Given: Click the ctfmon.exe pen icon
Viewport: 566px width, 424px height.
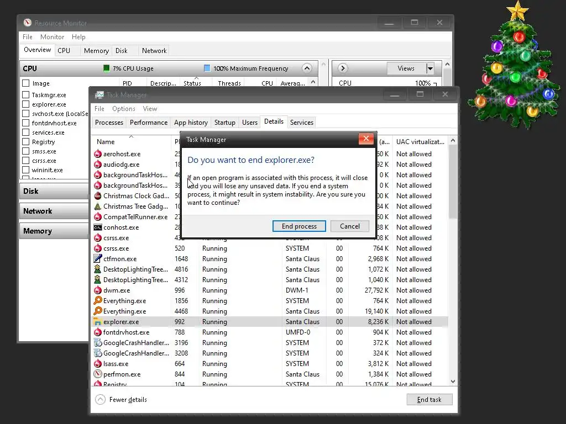Looking at the screenshot, I should (x=97, y=258).
